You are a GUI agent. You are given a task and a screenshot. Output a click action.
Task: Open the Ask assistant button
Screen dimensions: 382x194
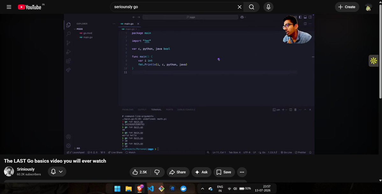click(201, 172)
